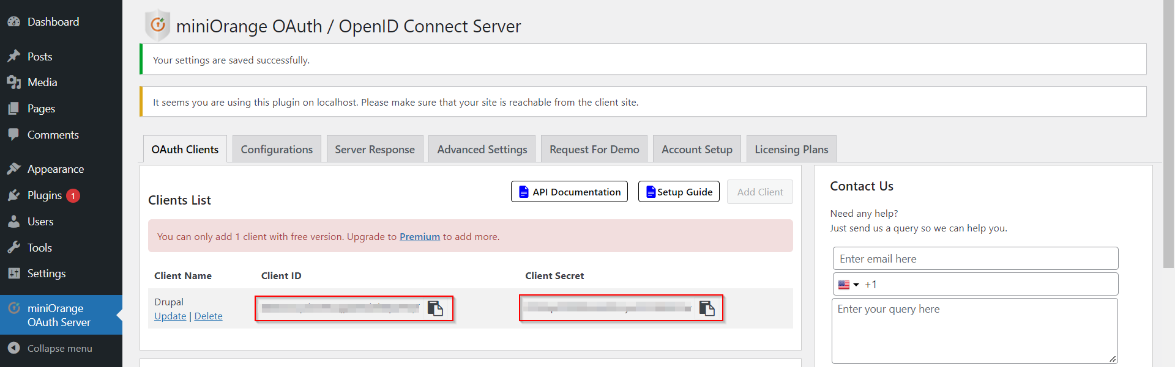The height and width of the screenshot is (367, 1175).
Task: Copy the Client ID to clipboard
Action: (x=435, y=308)
